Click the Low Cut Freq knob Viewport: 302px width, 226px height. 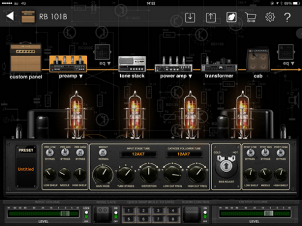click(173, 174)
